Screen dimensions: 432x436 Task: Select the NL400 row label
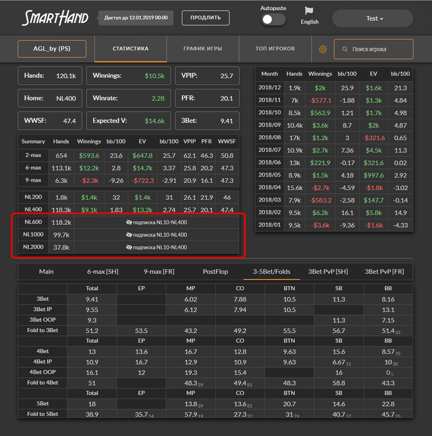pos(33,210)
